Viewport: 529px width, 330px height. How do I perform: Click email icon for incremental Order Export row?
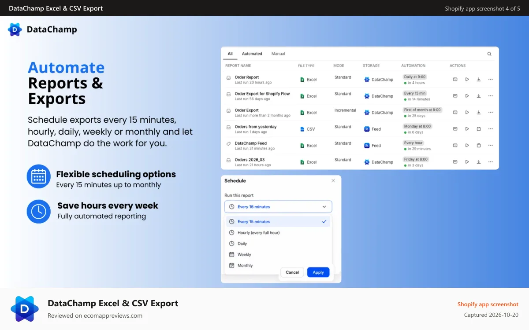(455, 112)
